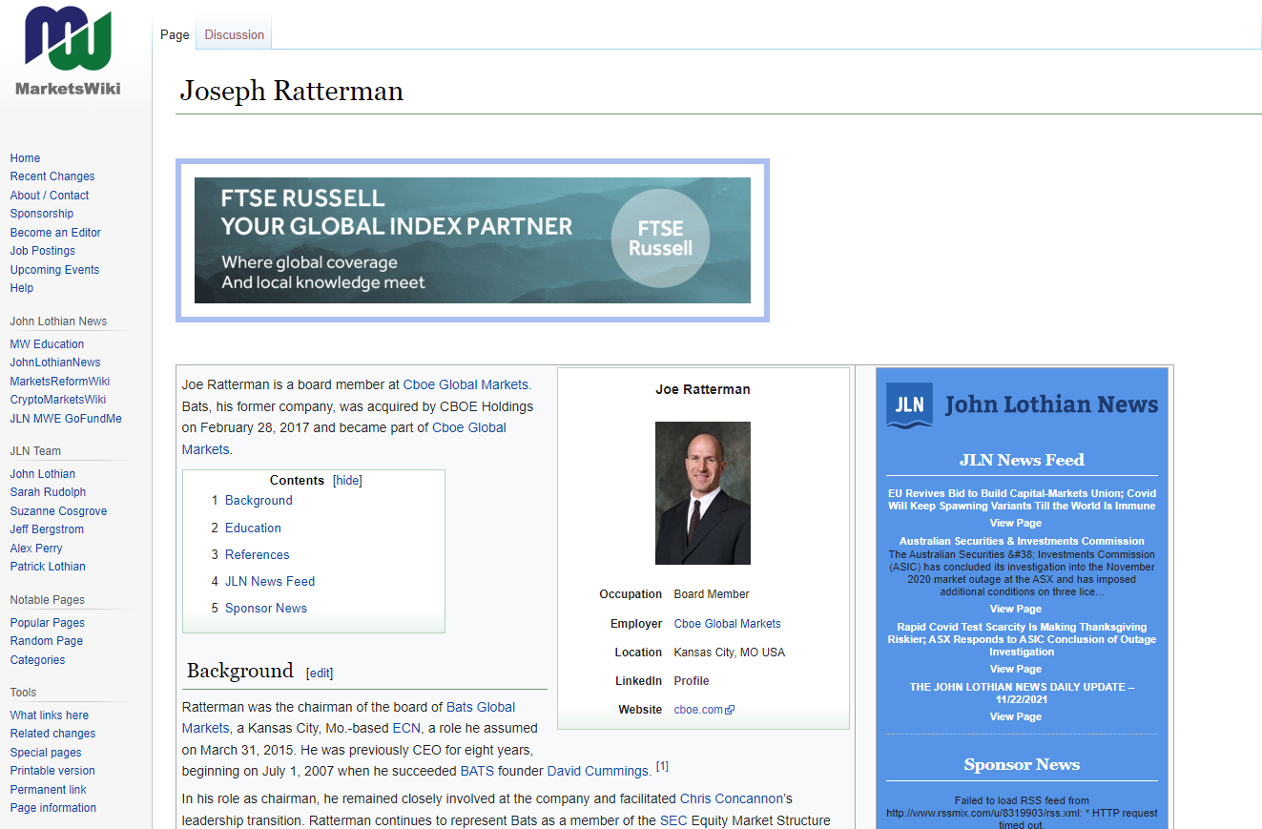Screen dimensions: 1262x829
Task: Open Jeff Bergstrom page
Action: [47, 529]
